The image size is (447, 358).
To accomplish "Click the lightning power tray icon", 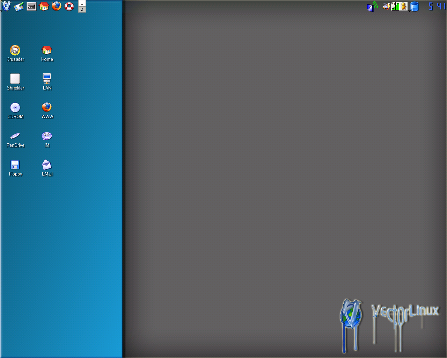I will [x=386, y=6].
